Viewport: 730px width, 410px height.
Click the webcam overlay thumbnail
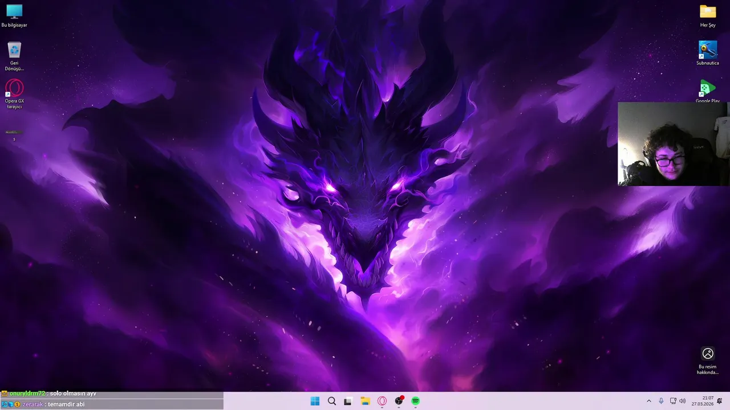[673, 144]
